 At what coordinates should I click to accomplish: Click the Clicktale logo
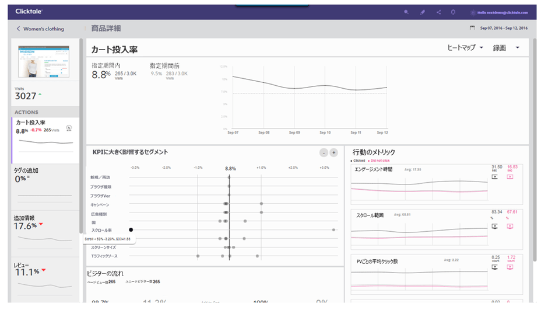(x=29, y=12)
